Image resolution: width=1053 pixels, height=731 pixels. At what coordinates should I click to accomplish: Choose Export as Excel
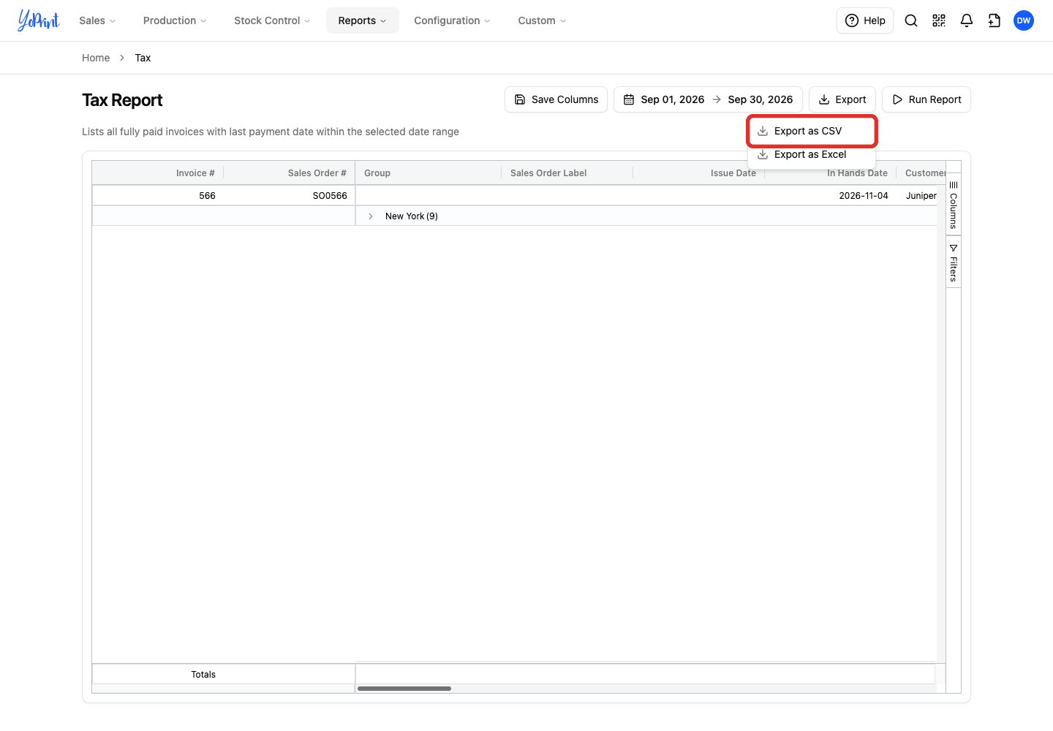(812, 154)
